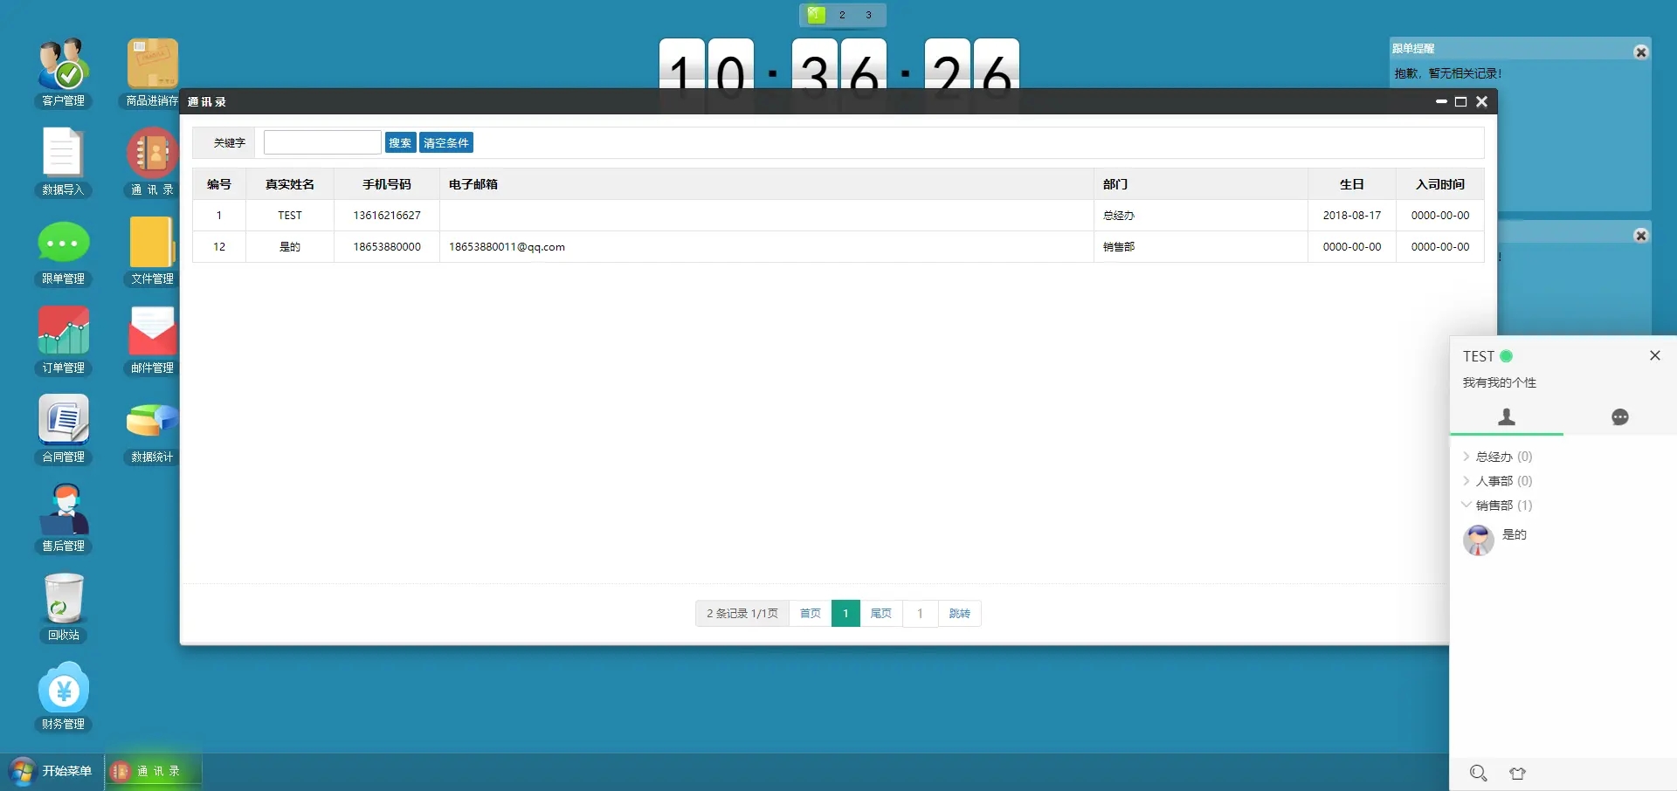This screenshot has width=1677, height=791.
Task: Click the search magnifier in chat panel
Action: 1478,773
